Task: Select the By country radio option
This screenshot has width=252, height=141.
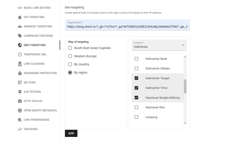Action: 70,64
